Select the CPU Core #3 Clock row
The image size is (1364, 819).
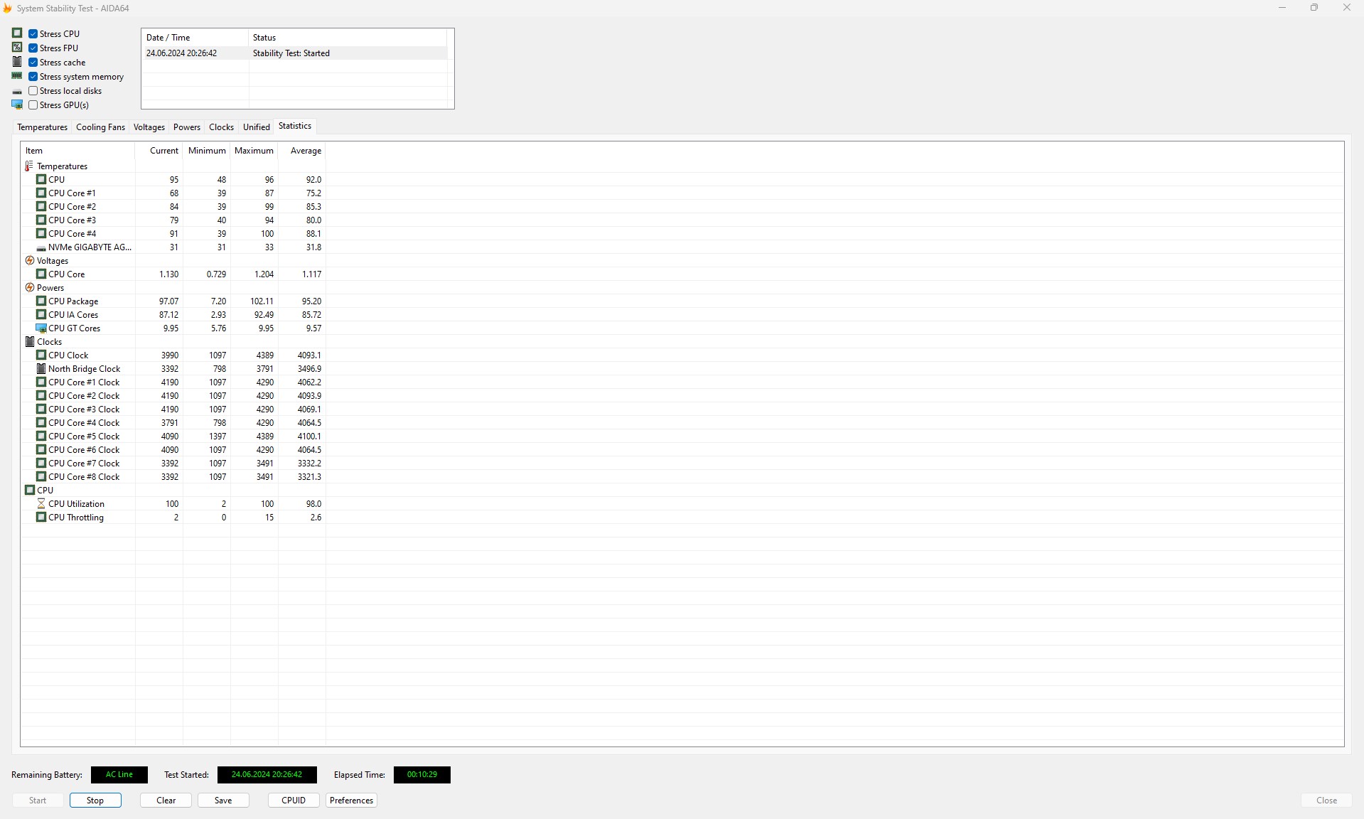pos(173,409)
